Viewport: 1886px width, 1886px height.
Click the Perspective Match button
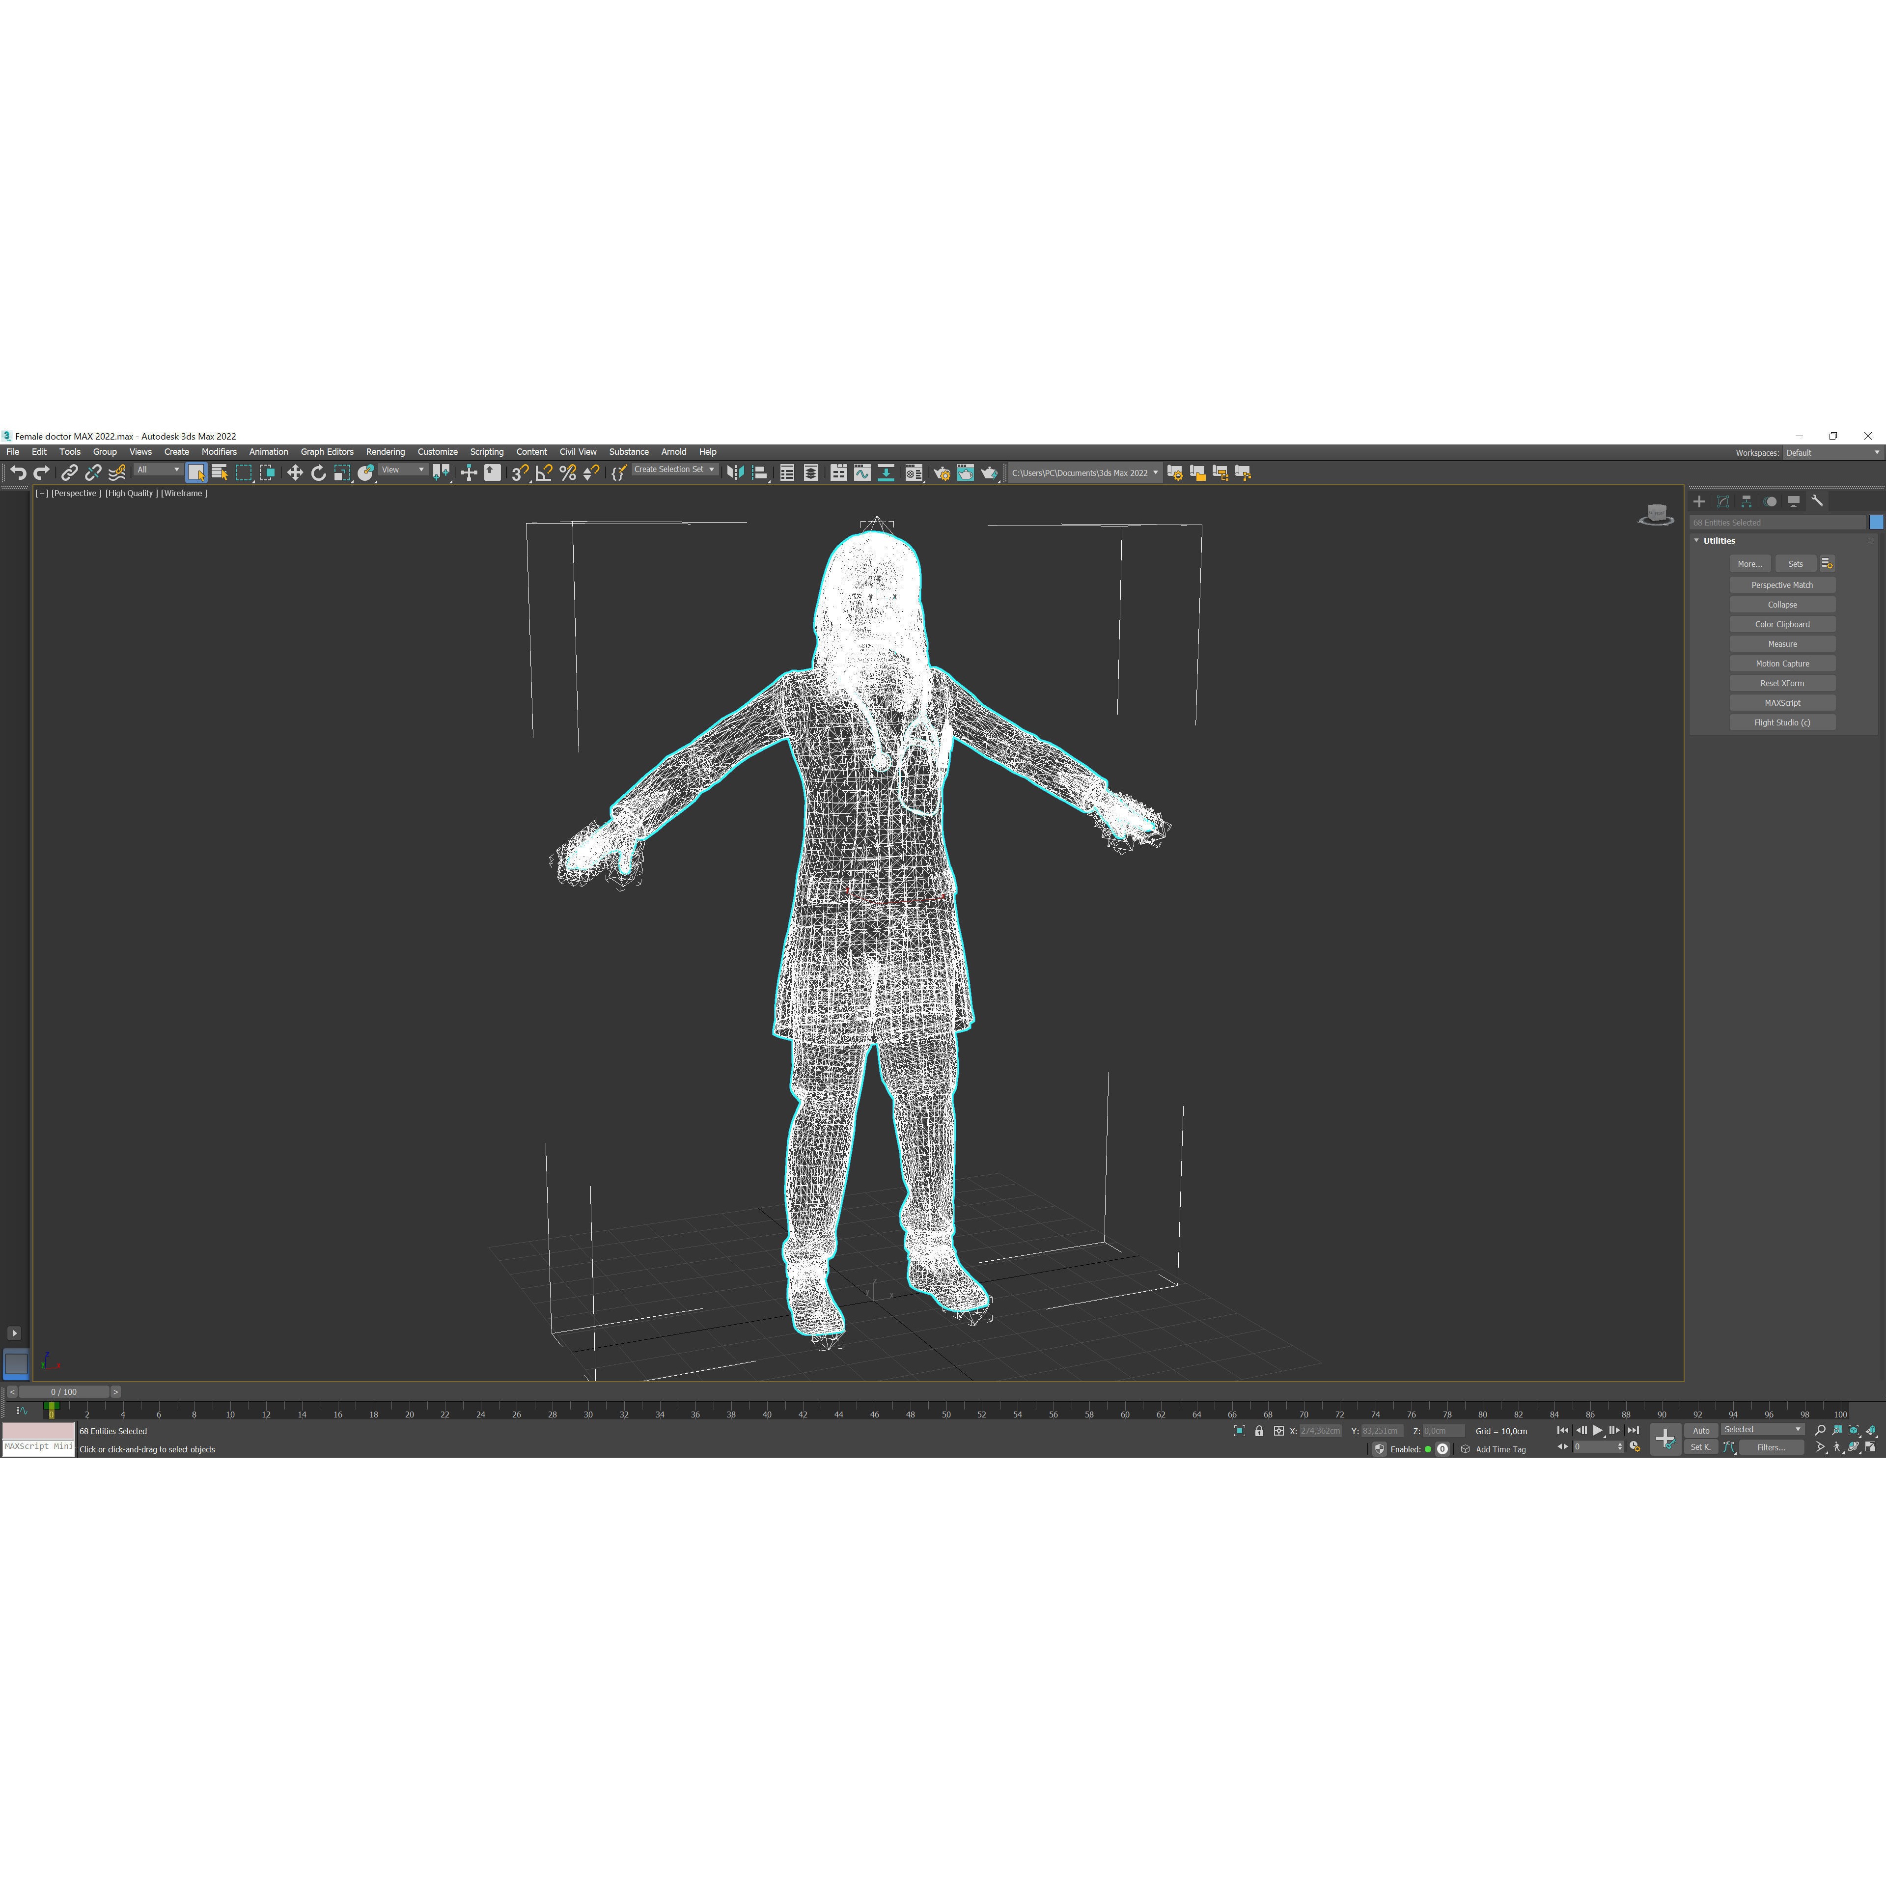pyautogui.click(x=1781, y=585)
